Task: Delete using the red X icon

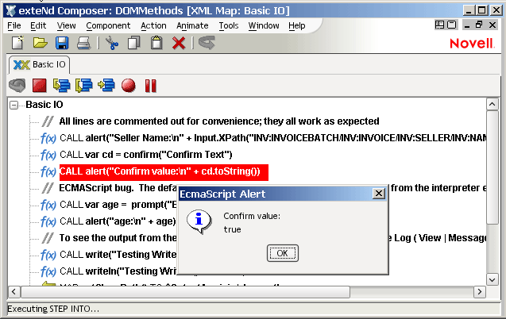Action: (x=179, y=43)
